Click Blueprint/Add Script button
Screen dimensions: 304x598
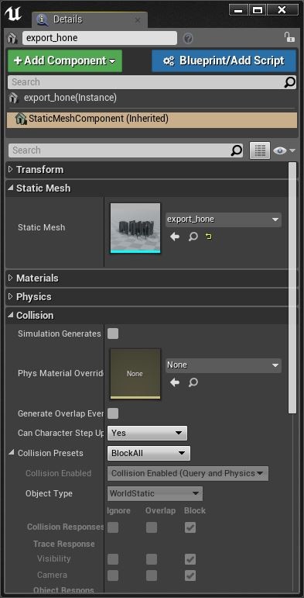[224, 60]
